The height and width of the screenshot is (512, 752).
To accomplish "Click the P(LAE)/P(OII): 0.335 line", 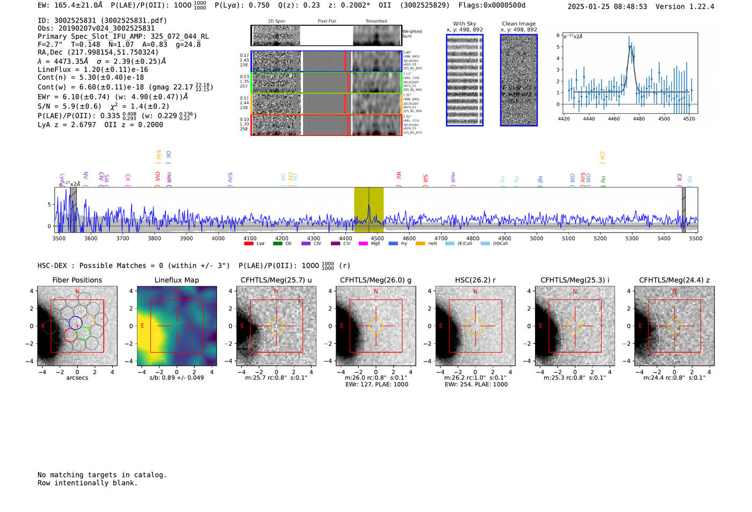I will click(x=117, y=116).
